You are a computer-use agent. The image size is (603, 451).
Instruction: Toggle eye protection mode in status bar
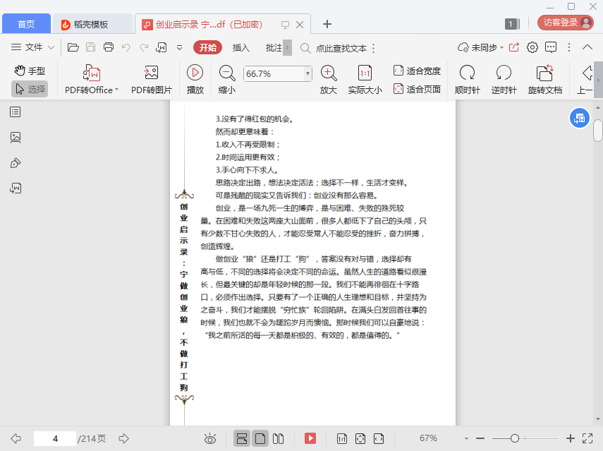coord(210,438)
